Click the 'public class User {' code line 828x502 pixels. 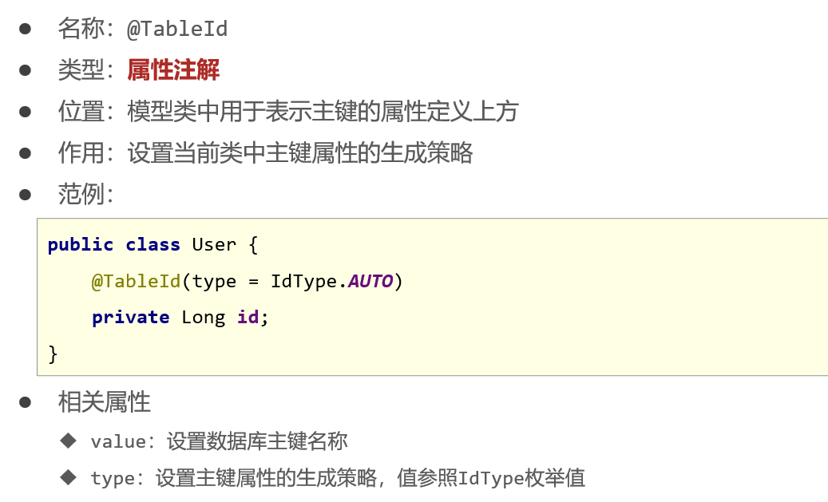pyautogui.click(x=153, y=245)
